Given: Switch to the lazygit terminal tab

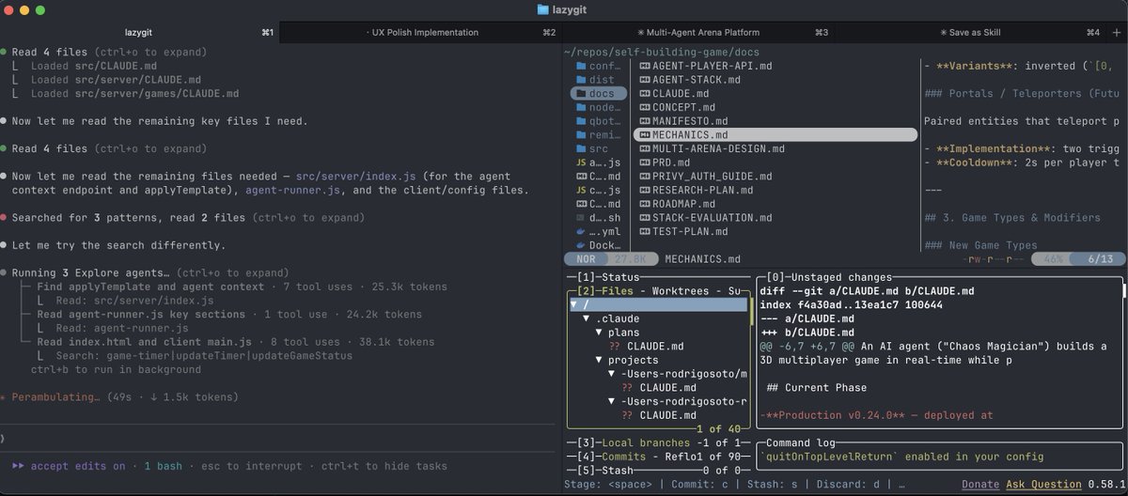Looking at the screenshot, I should [x=139, y=32].
